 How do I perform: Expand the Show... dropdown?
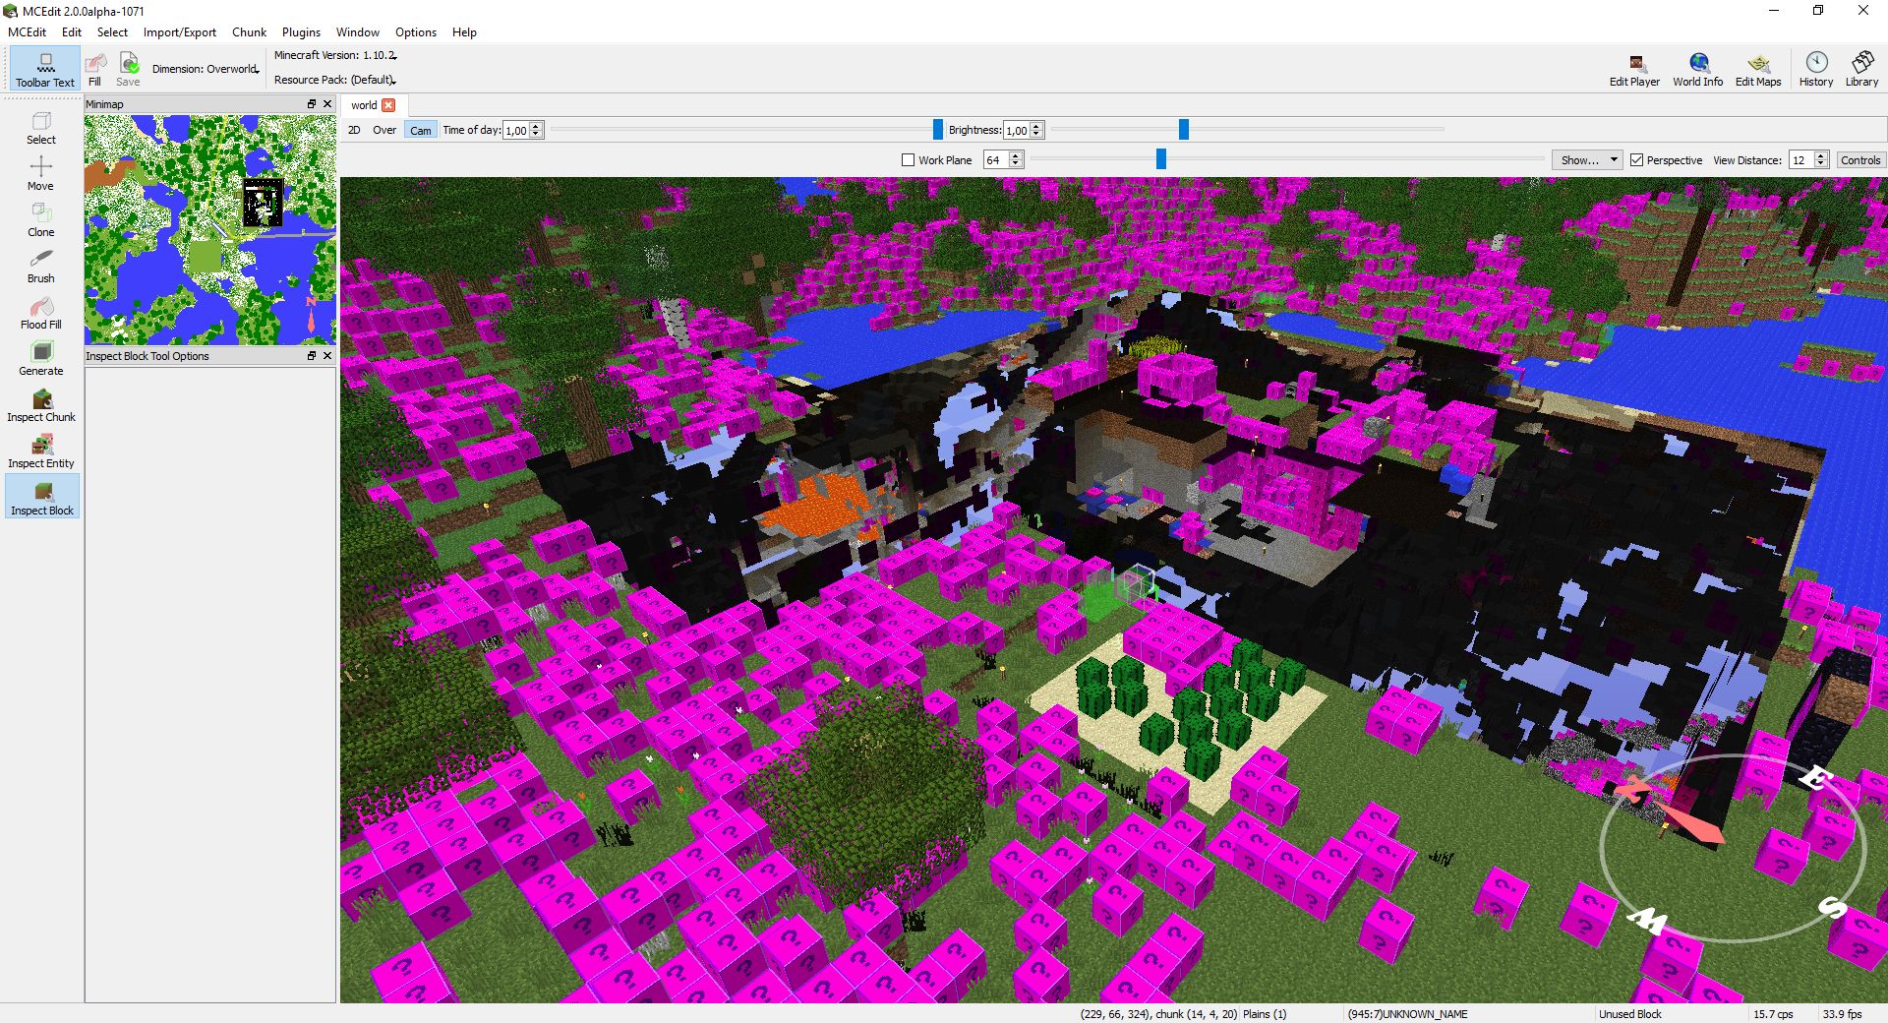[x=1586, y=160]
